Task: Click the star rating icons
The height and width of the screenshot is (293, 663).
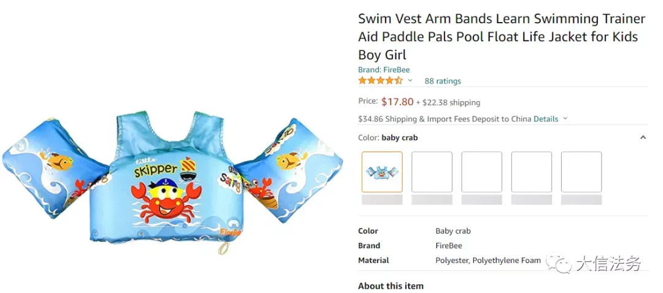Action: tap(380, 81)
